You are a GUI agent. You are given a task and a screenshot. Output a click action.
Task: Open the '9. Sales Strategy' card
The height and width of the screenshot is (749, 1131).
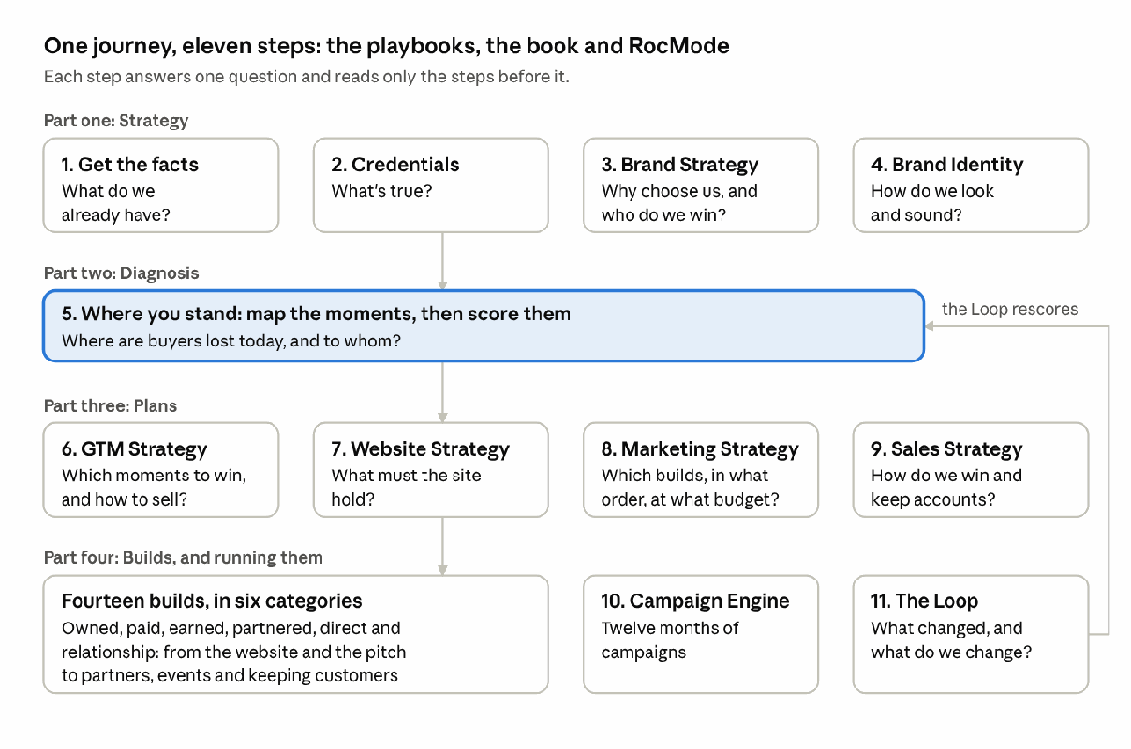pos(971,470)
